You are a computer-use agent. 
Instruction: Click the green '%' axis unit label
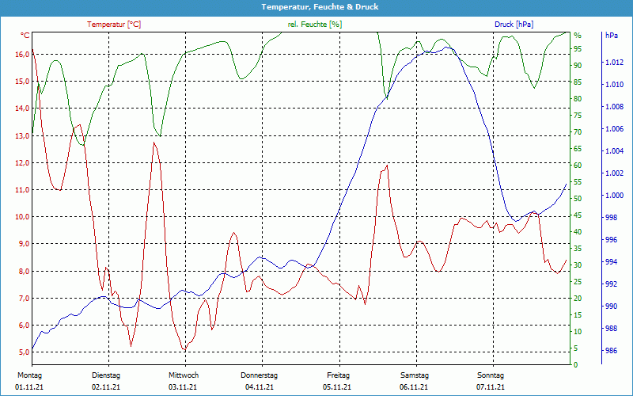click(578, 36)
